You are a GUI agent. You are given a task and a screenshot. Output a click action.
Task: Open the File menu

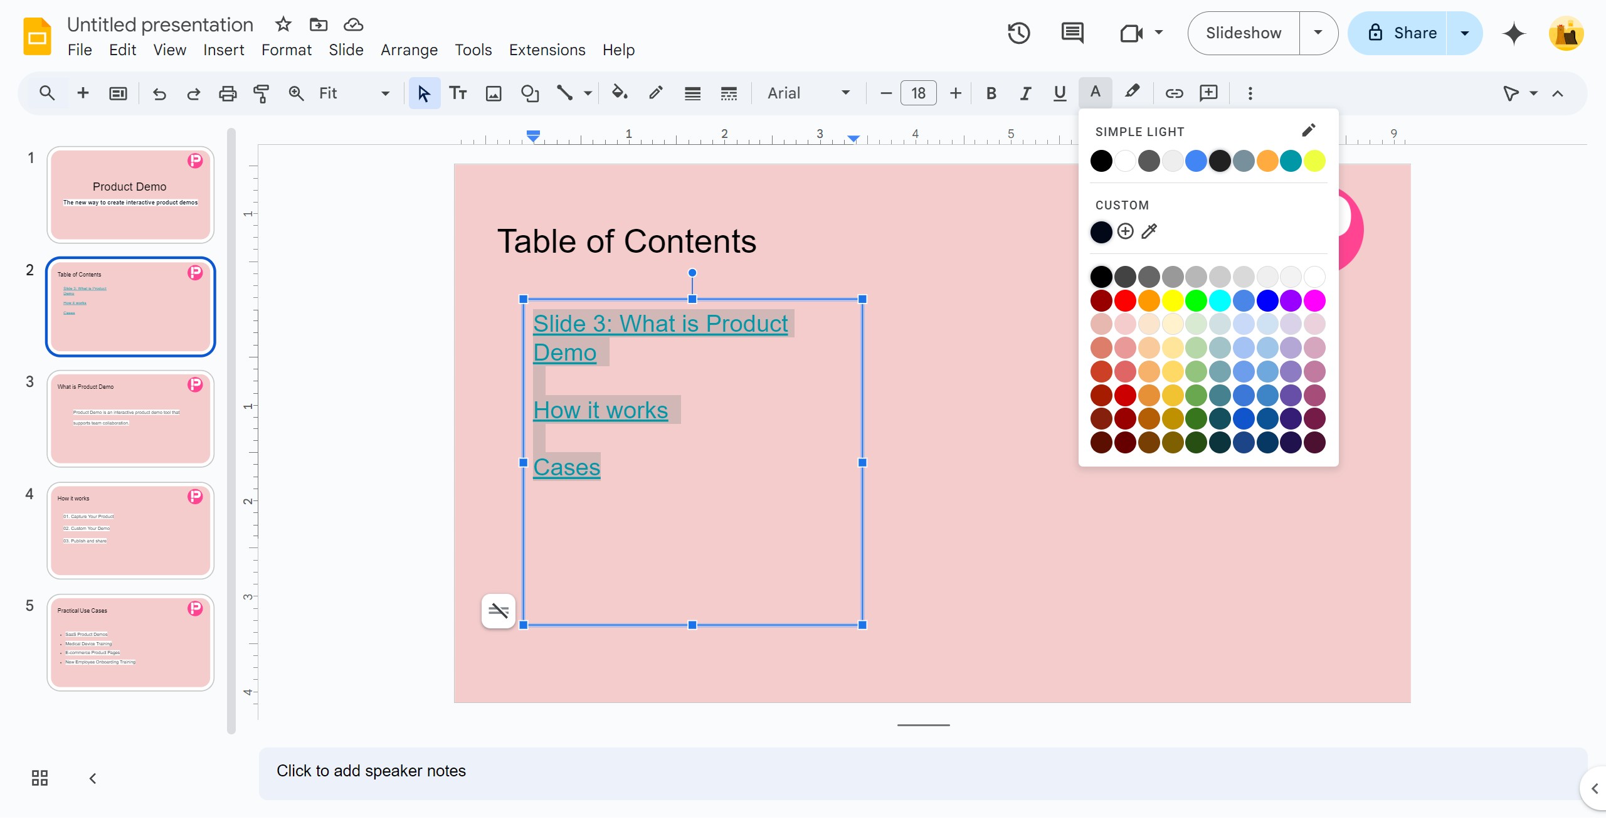tap(80, 50)
